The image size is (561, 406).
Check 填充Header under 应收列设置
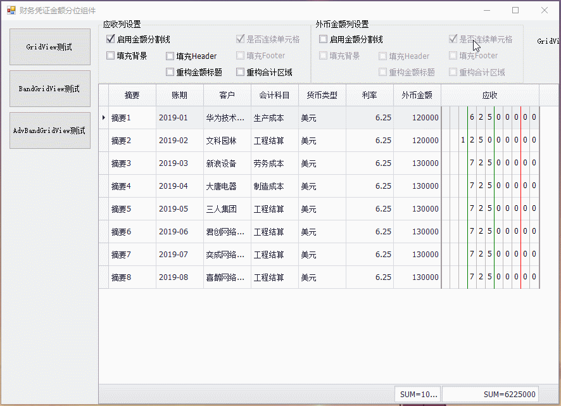(x=170, y=56)
